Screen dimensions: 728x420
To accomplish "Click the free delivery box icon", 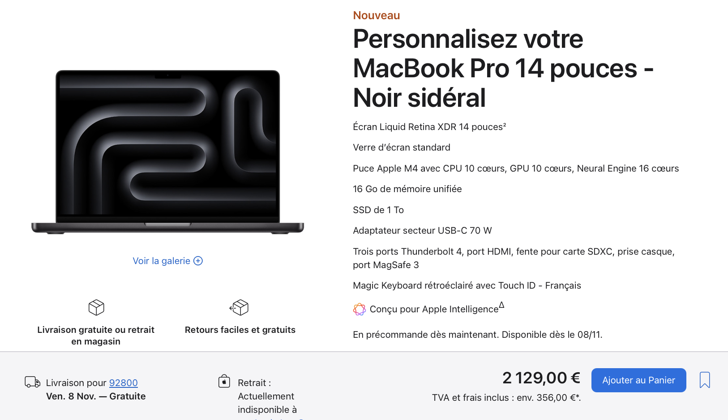I will [x=96, y=307].
